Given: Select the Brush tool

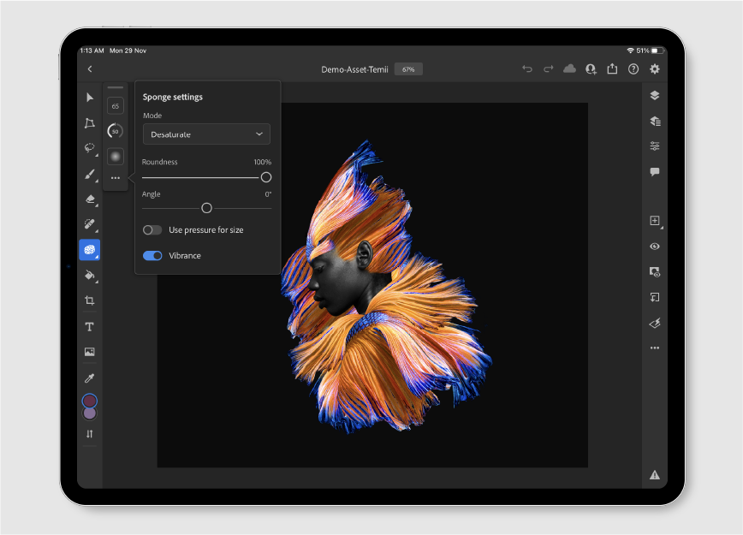Looking at the screenshot, I should coord(89,174).
